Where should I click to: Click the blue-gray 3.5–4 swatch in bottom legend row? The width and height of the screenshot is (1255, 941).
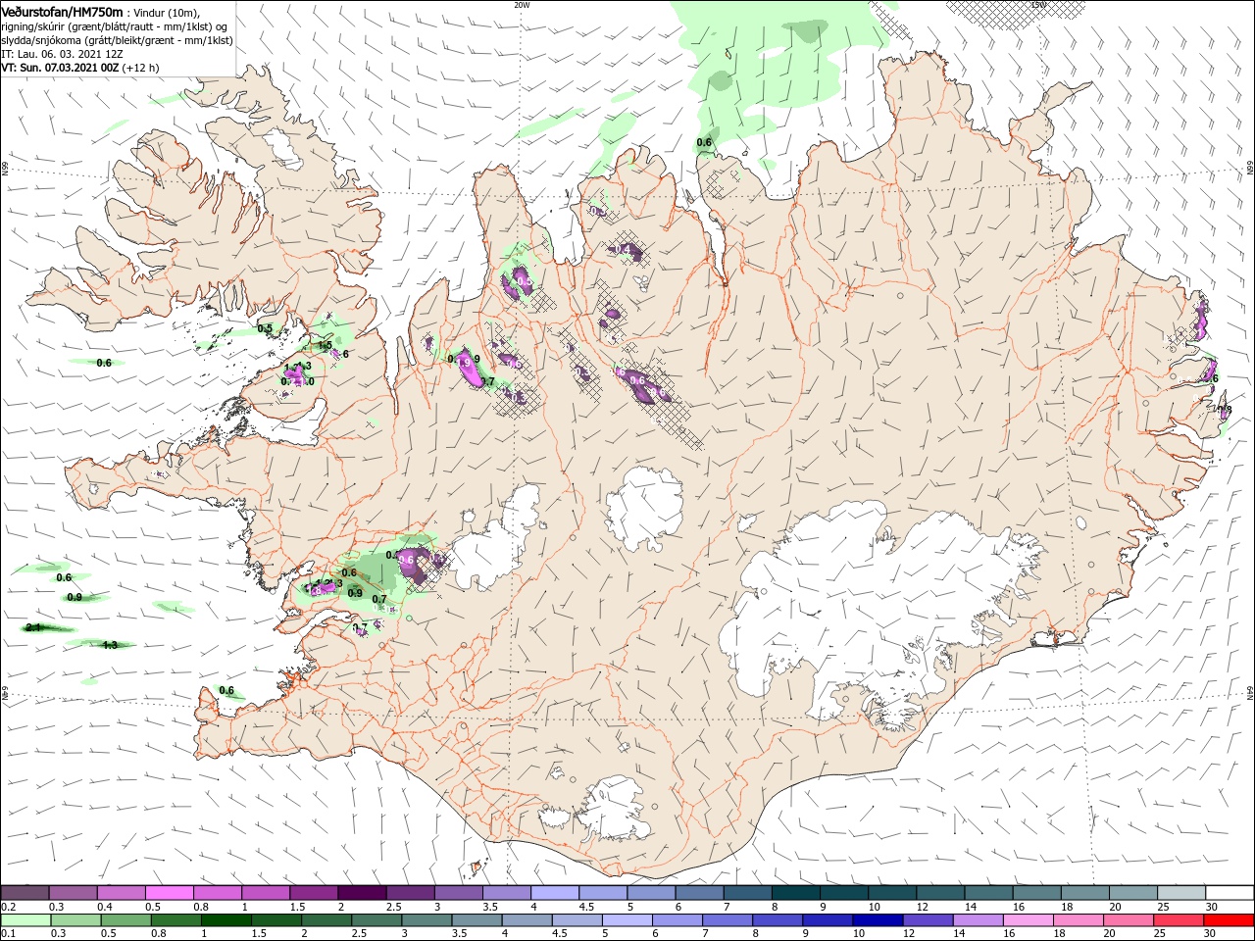click(x=477, y=920)
